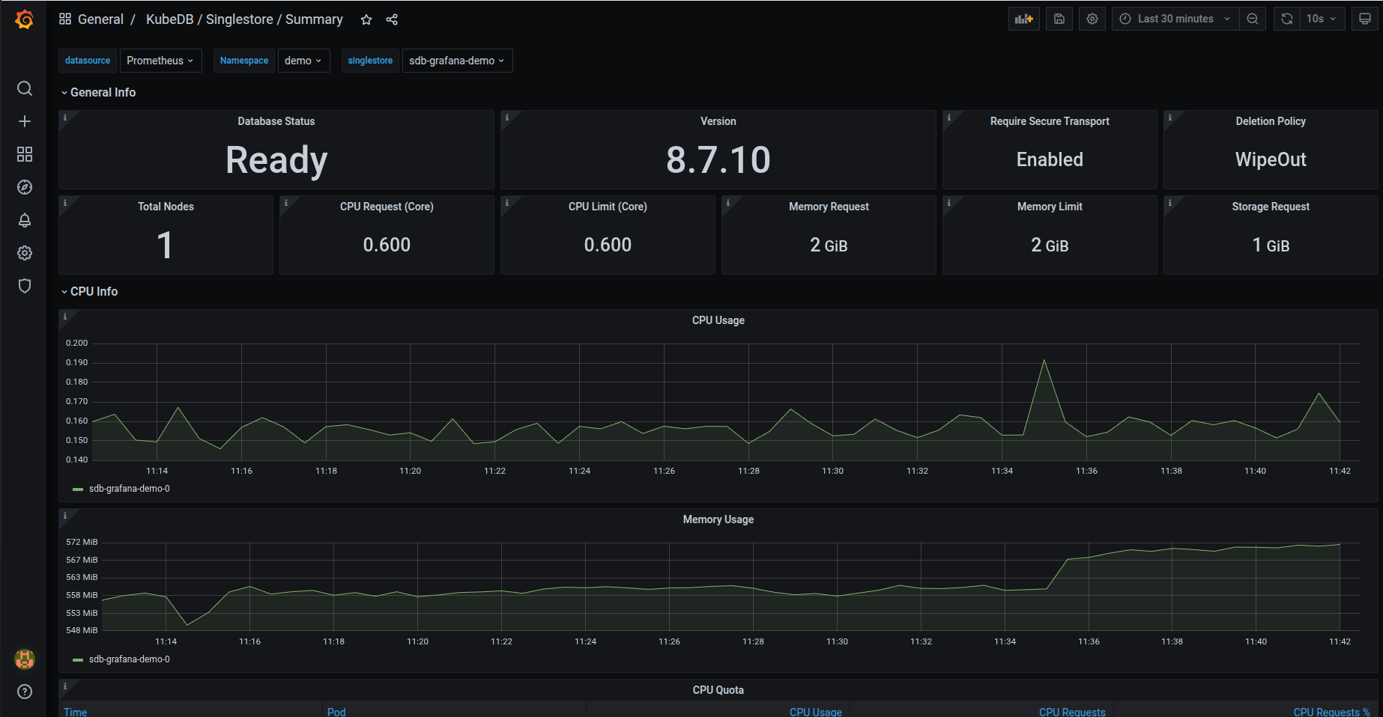Save the dashboard with disk icon

pos(1059,19)
